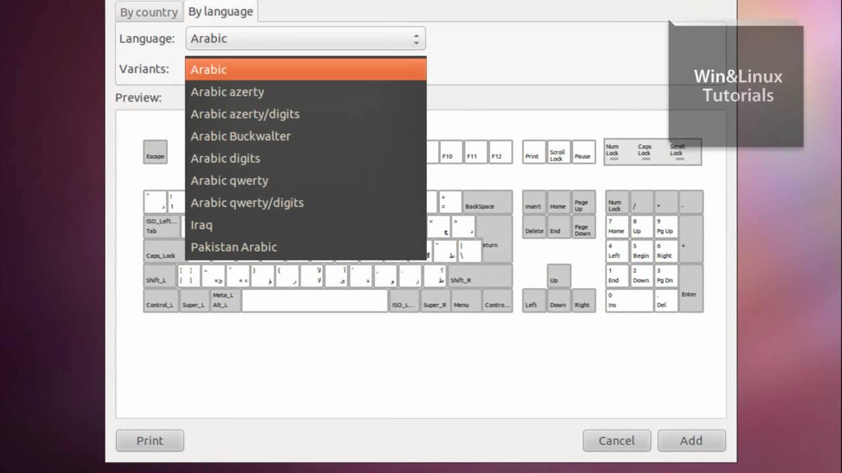Click the Scroll Lock key beside the Pause key
Image resolution: width=842 pixels, height=473 pixels.
point(558,152)
